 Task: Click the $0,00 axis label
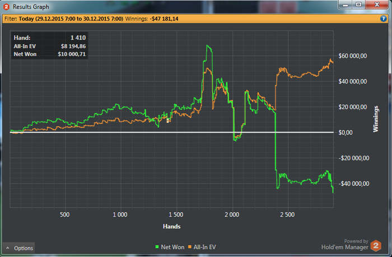[346, 133]
